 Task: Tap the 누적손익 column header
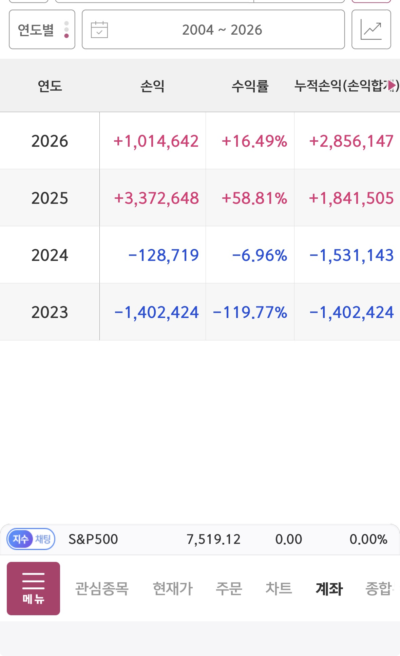coord(347,86)
